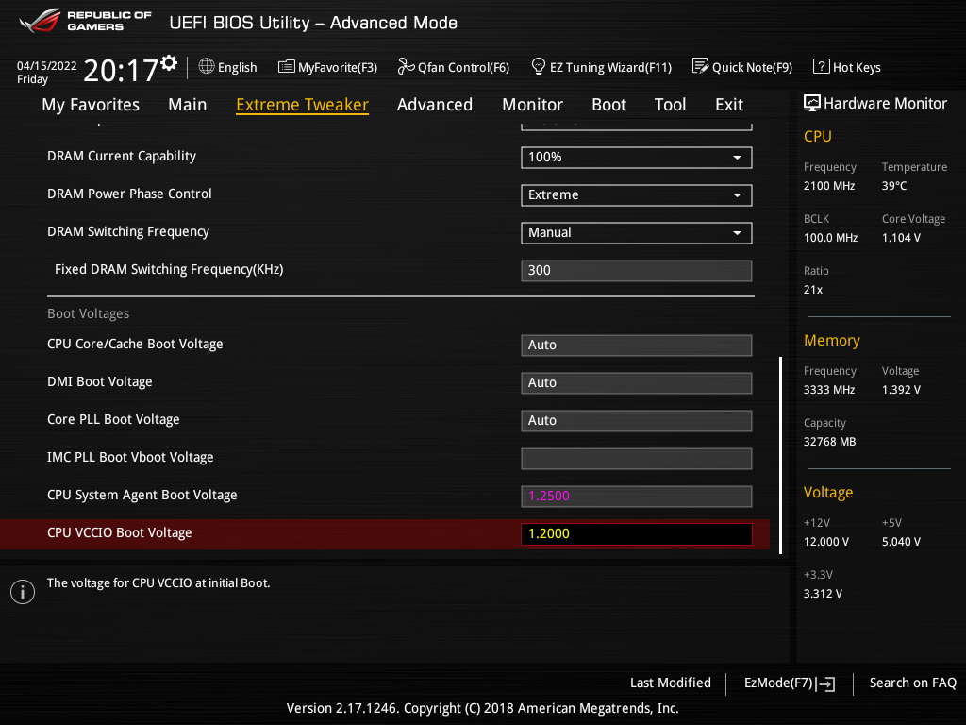Open MyFavorite(F3)

(327, 67)
